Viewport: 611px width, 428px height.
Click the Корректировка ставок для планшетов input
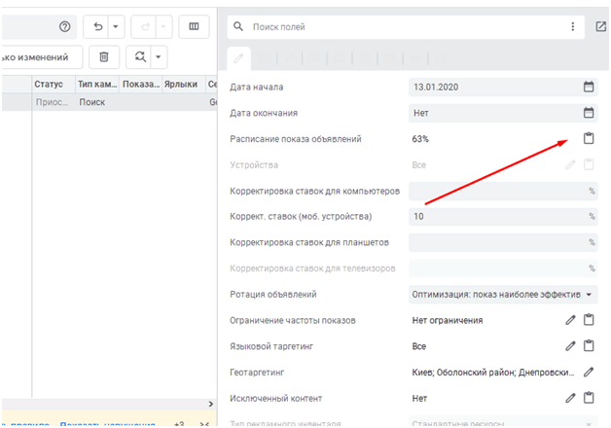[x=503, y=242]
